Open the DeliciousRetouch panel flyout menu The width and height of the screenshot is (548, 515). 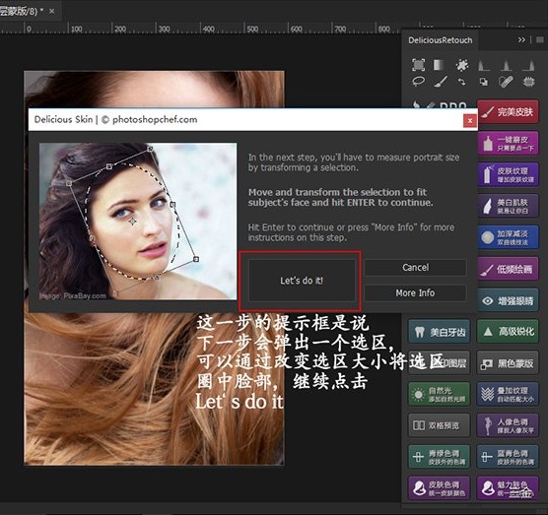[x=539, y=39]
